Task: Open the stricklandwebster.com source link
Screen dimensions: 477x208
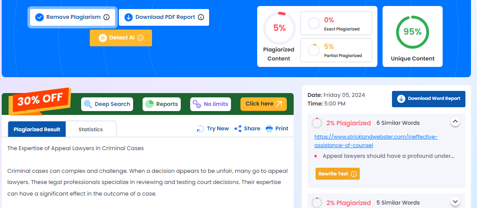Action: tap(376, 141)
